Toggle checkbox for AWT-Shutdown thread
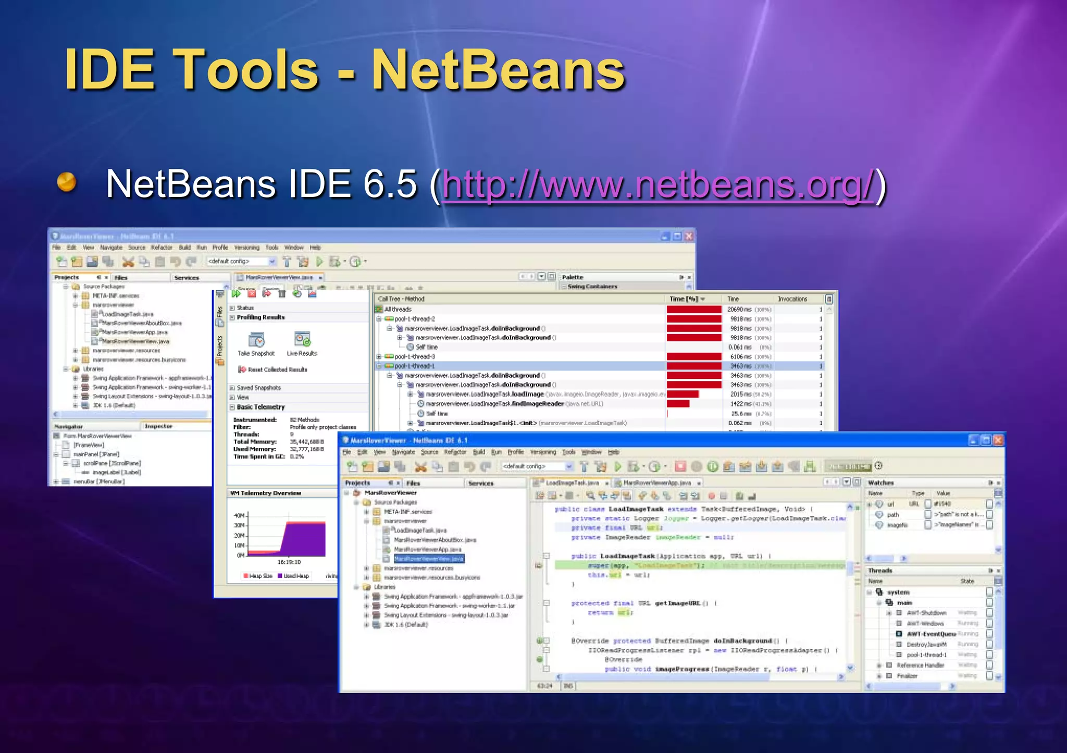1067x753 pixels. pyautogui.click(x=989, y=613)
